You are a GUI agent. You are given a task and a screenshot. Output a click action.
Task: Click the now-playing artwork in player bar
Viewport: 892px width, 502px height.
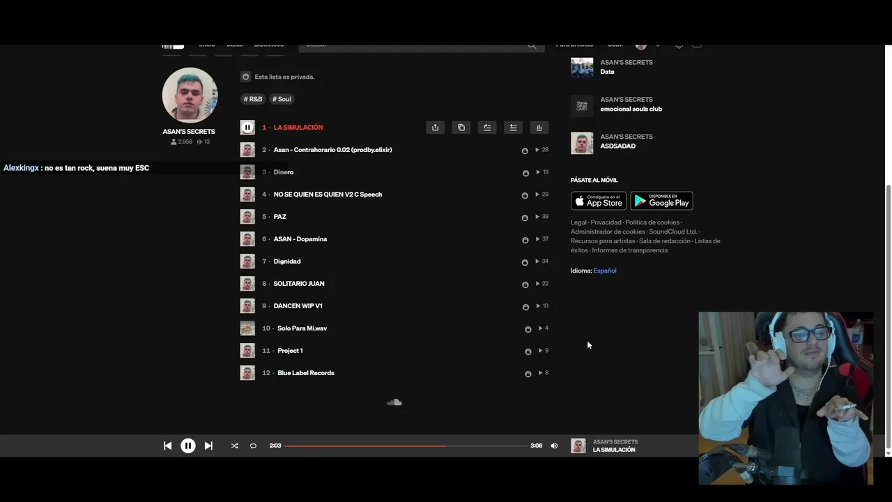click(x=578, y=446)
